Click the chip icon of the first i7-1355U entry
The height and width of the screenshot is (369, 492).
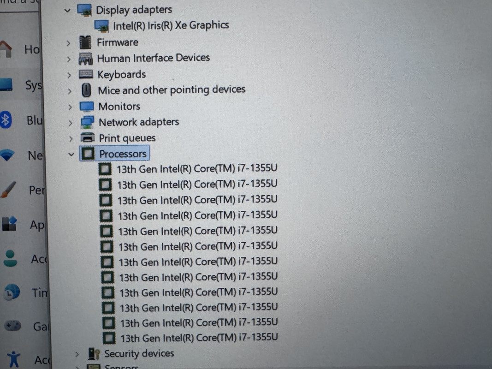point(105,169)
